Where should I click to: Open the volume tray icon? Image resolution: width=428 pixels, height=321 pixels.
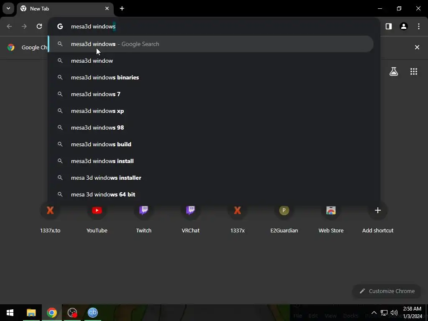[x=394, y=313]
